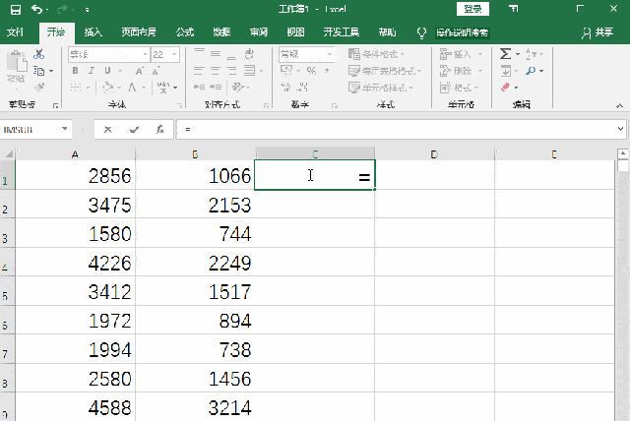Switch to the Page Layout 页面布局 tab

pyautogui.click(x=139, y=32)
